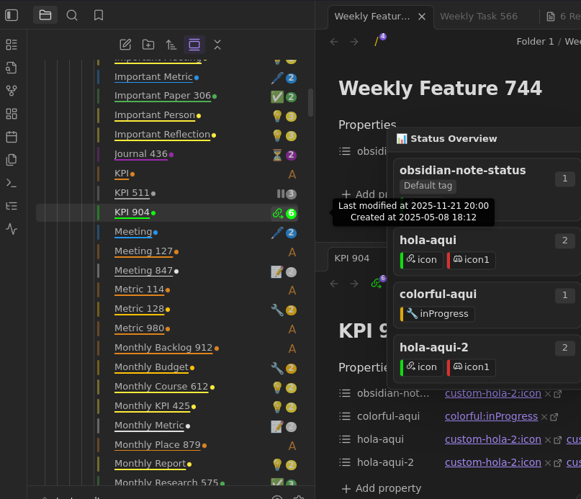Open canvas grid ribbon icon

click(12, 114)
